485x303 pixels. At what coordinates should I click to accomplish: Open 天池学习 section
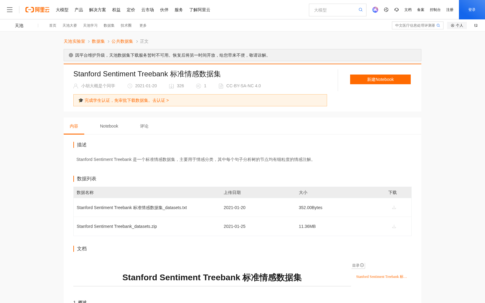click(90, 25)
